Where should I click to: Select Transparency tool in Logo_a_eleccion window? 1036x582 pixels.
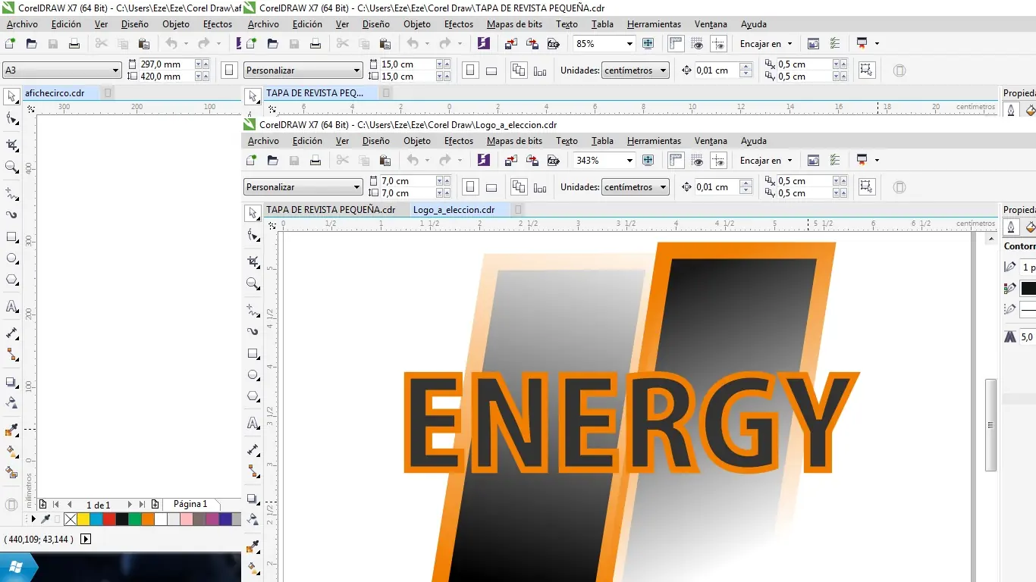point(253,519)
